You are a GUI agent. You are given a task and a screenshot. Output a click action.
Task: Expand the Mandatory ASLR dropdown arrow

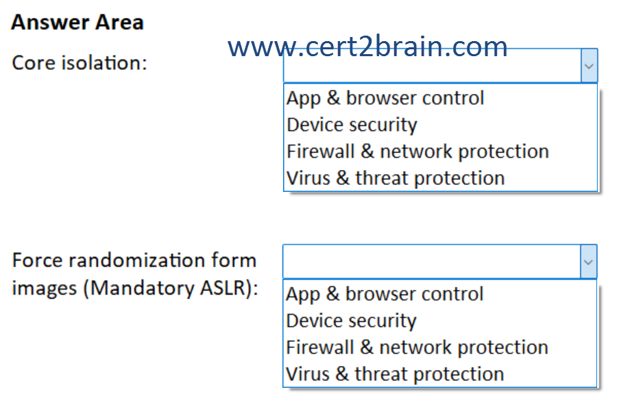coord(588,262)
